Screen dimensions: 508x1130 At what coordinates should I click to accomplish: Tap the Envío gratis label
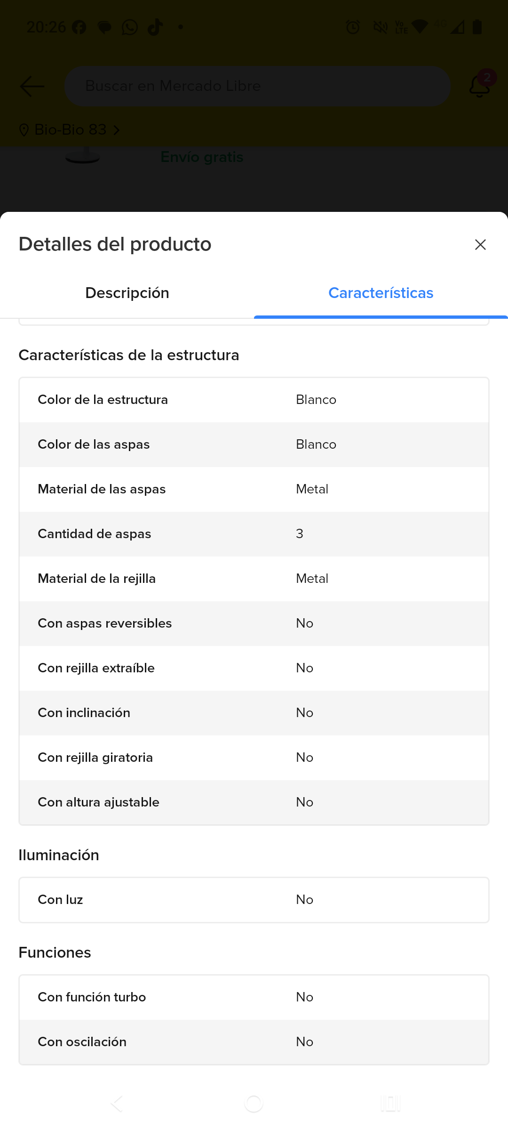(202, 157)
